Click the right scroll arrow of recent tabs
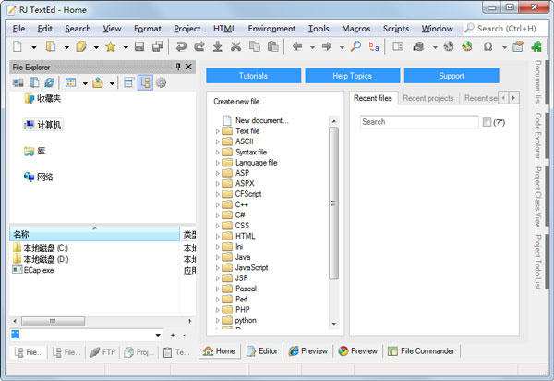 click(x=513, y=98)
